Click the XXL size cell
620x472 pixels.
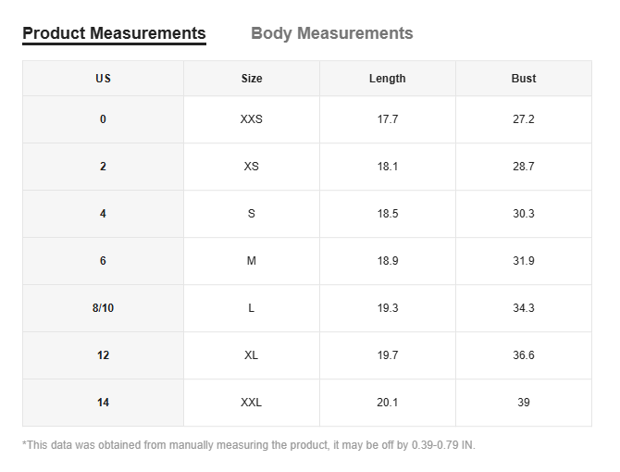251,403
